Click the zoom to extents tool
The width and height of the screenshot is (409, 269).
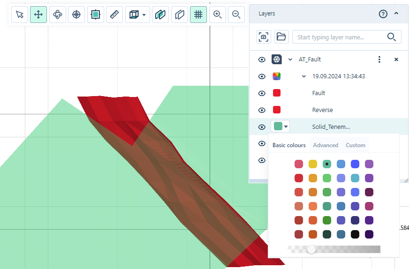coord(96,15)
